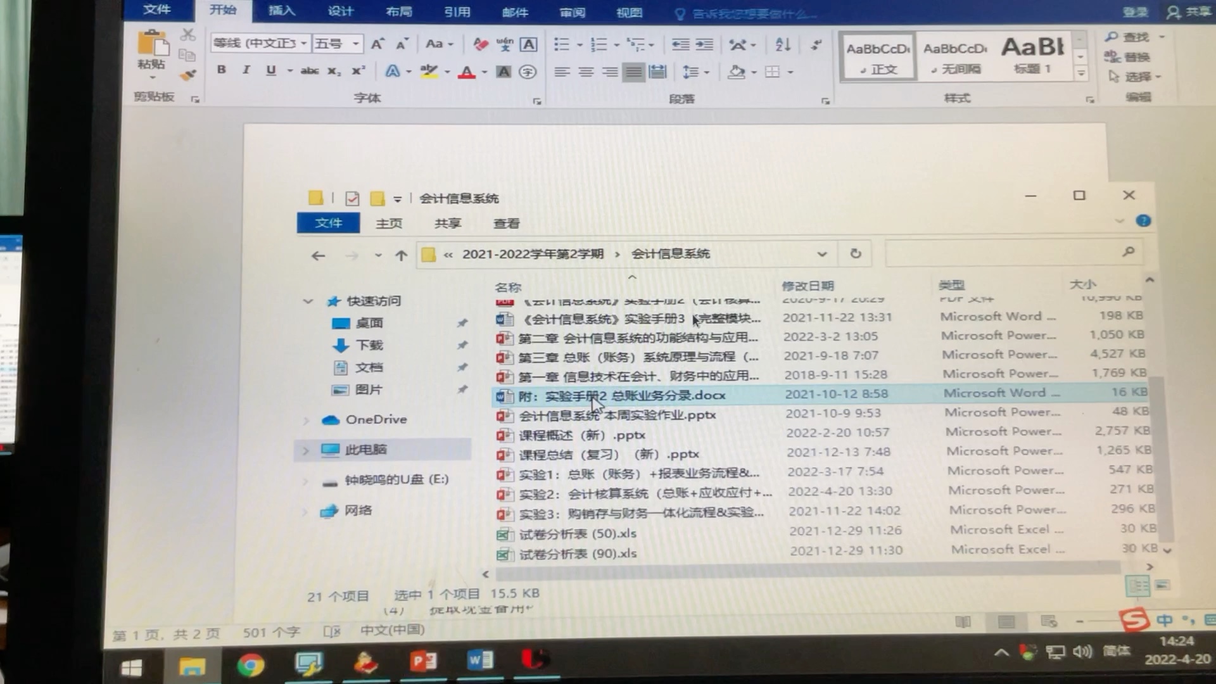Open the 插入 Insert ribbon tab
1216x684 pixels.
pos(281,10)
